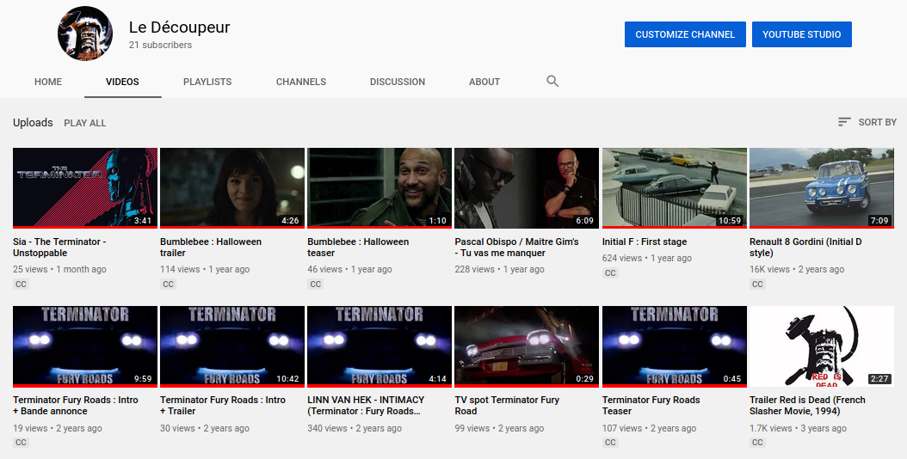Open Bumblebee Halloween trailer thumbnail
The image size is (907, 459).
[x=232, y=188]
